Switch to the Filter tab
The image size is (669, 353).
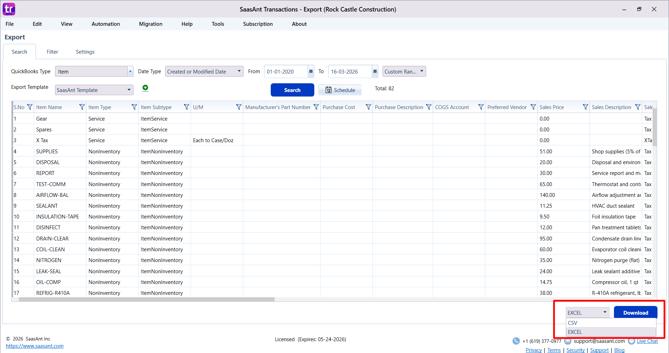[x=52, y=52]
